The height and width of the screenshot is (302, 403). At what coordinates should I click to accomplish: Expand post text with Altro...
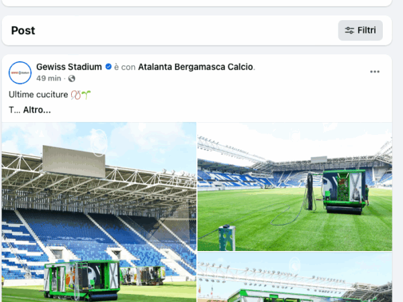tap(37, 110)
